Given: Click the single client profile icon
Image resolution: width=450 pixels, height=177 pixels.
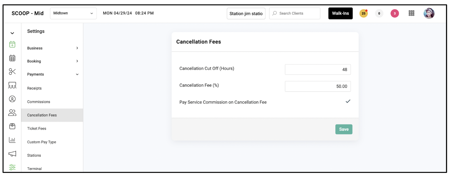Looking at the screenshot, I should point(12,99).
